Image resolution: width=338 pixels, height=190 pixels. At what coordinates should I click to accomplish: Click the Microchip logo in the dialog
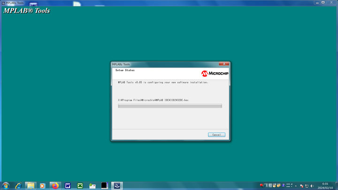point(215,74)
